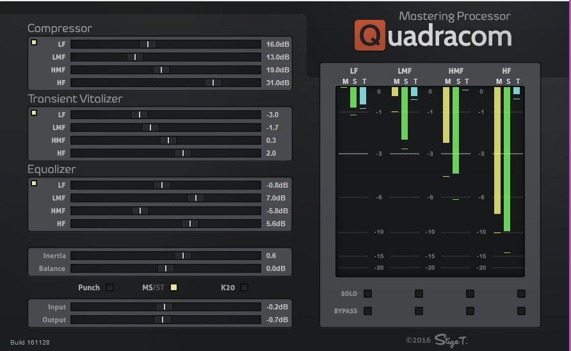Enable the Punch checkbox
The width and height of the screenshot is (571, 351).
click(x=109, y=287)
